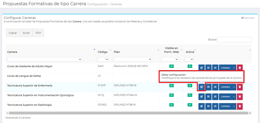Focus the Buscar search field
Screen dimensions: 260x123
(x=234, y=40)
